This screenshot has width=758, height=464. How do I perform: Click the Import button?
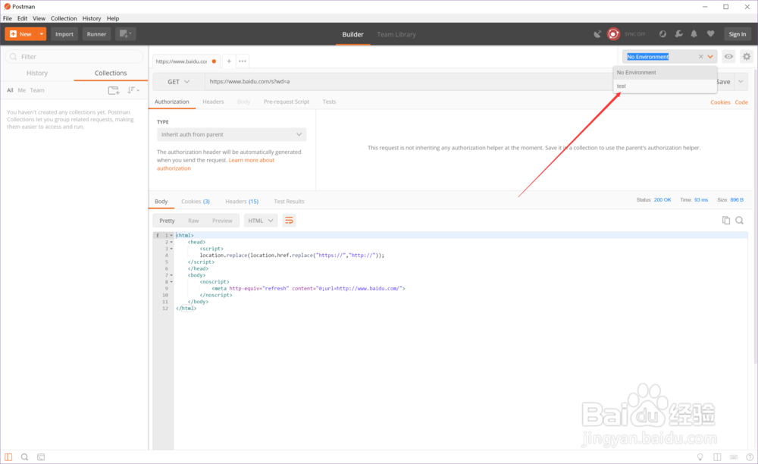[x=64, y=34]
